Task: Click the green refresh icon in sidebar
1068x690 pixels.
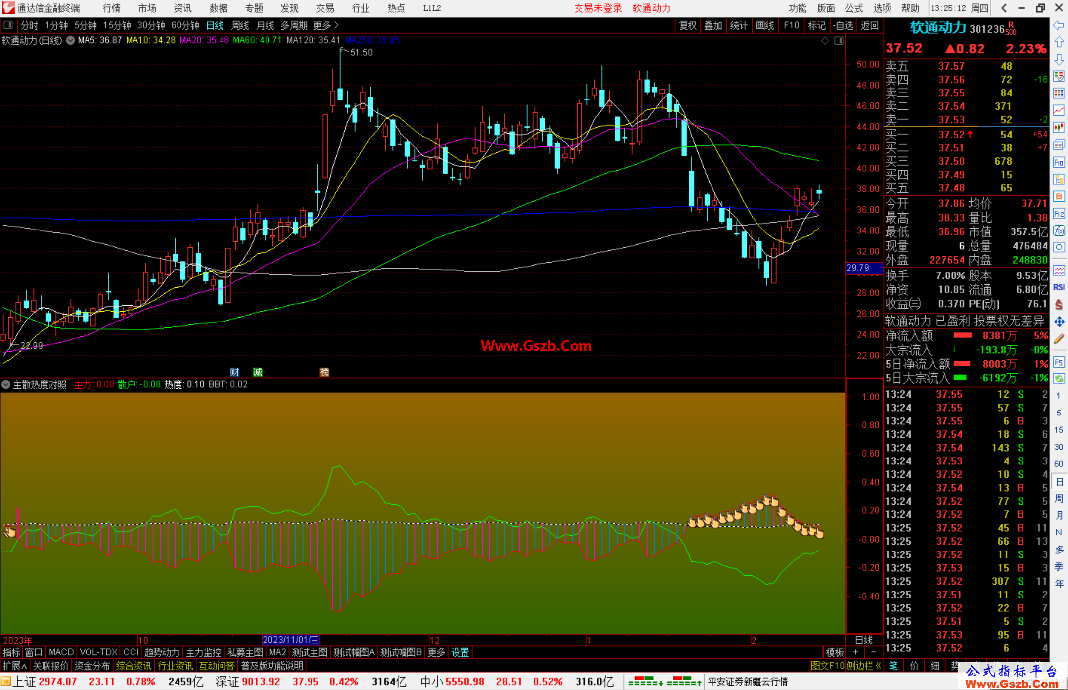Action: 1059,379
